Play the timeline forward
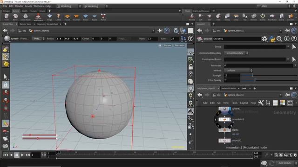 (x=22, y=155)
